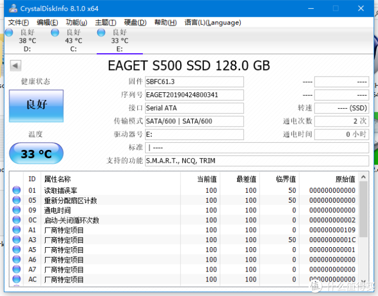
Task: Click the 属性名称 column header
Action: [111, 179]
